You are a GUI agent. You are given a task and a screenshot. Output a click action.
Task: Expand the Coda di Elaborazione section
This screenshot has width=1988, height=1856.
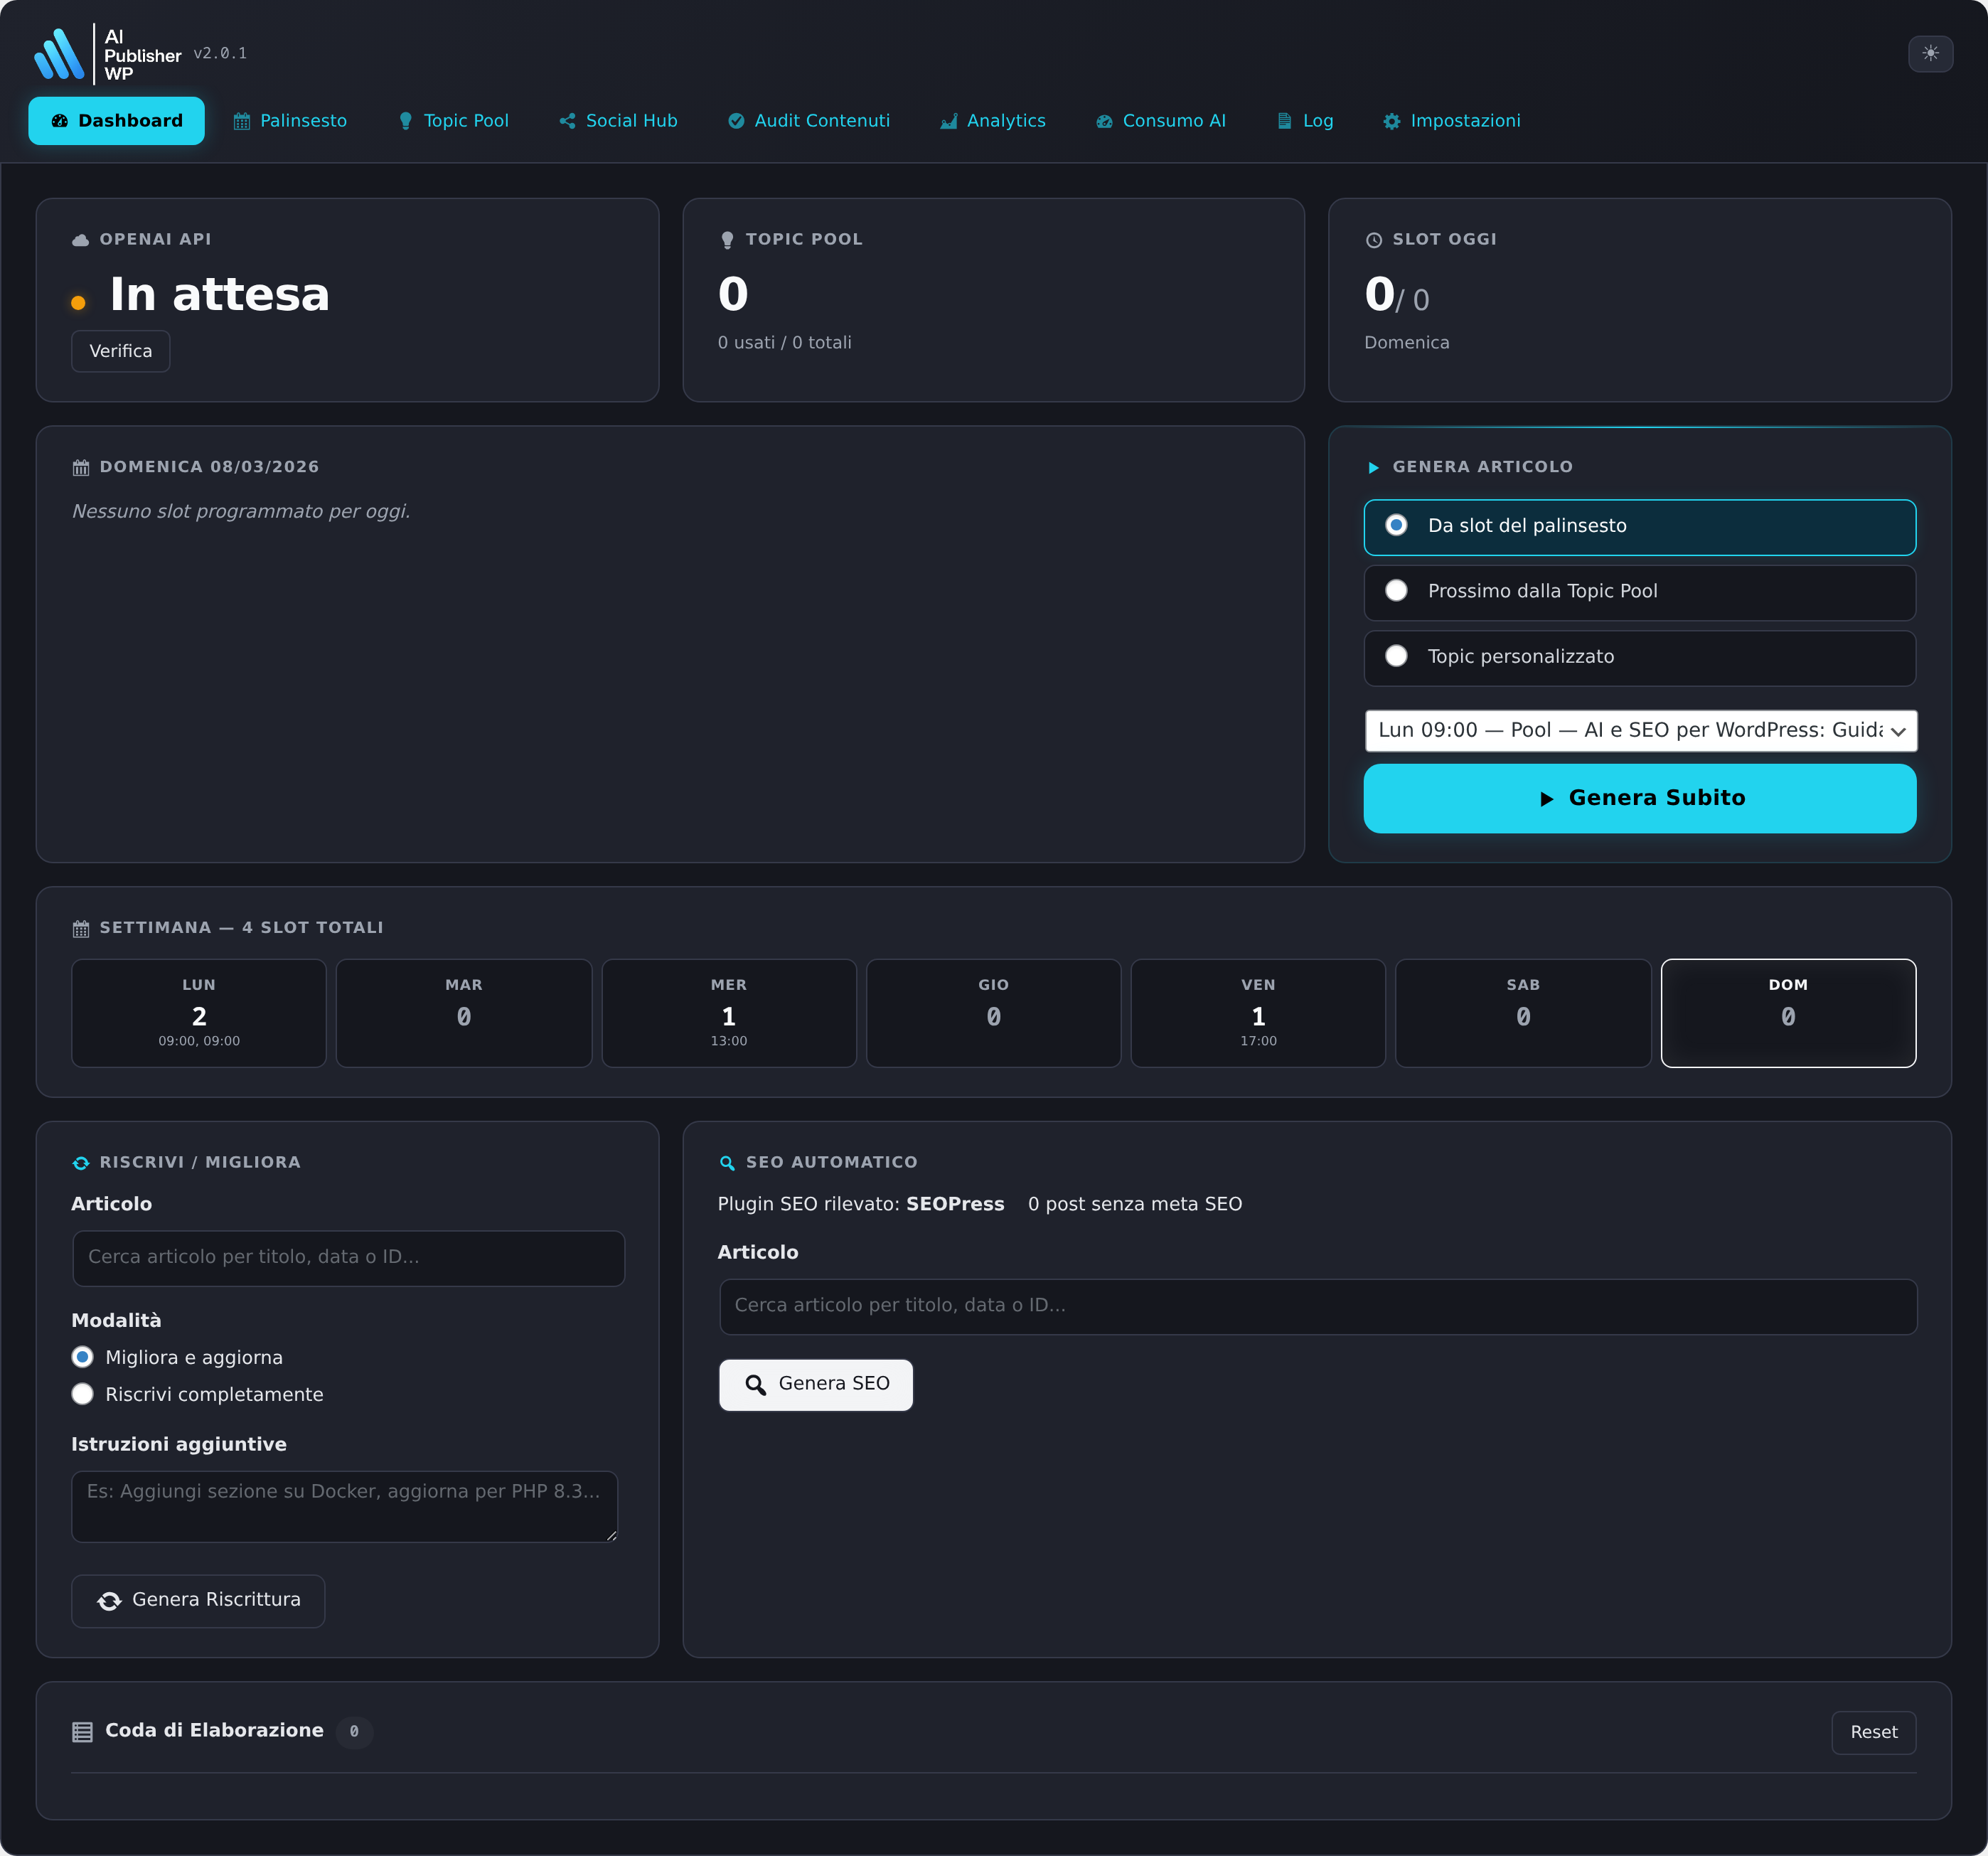click(214, 1730)
